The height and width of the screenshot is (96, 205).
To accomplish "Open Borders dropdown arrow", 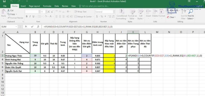I will tap(42, 17).
